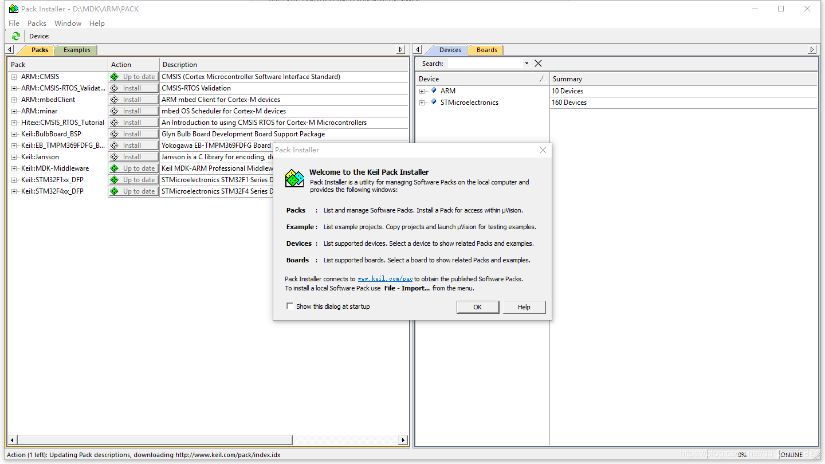Toggle Show this dialog at startup checkbox
The width and height of the screenshot is (825, 464).
tap(290, 306)
